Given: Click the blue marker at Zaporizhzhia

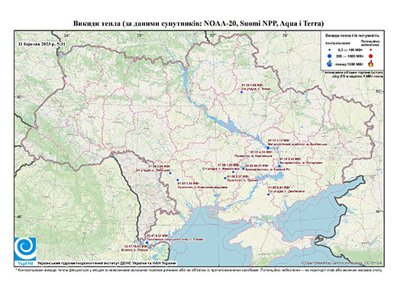Looking at the screenshot, I should (279, 166).
